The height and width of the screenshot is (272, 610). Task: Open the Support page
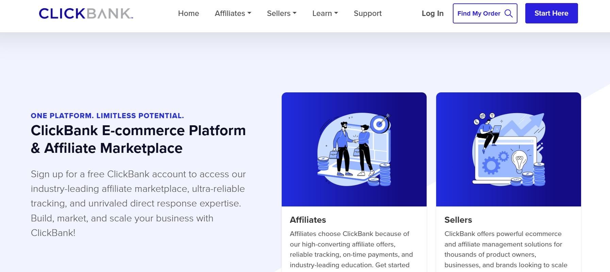click(x=368, y=13)
